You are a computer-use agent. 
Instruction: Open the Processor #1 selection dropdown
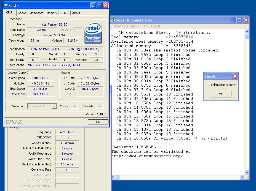(54, 106)
